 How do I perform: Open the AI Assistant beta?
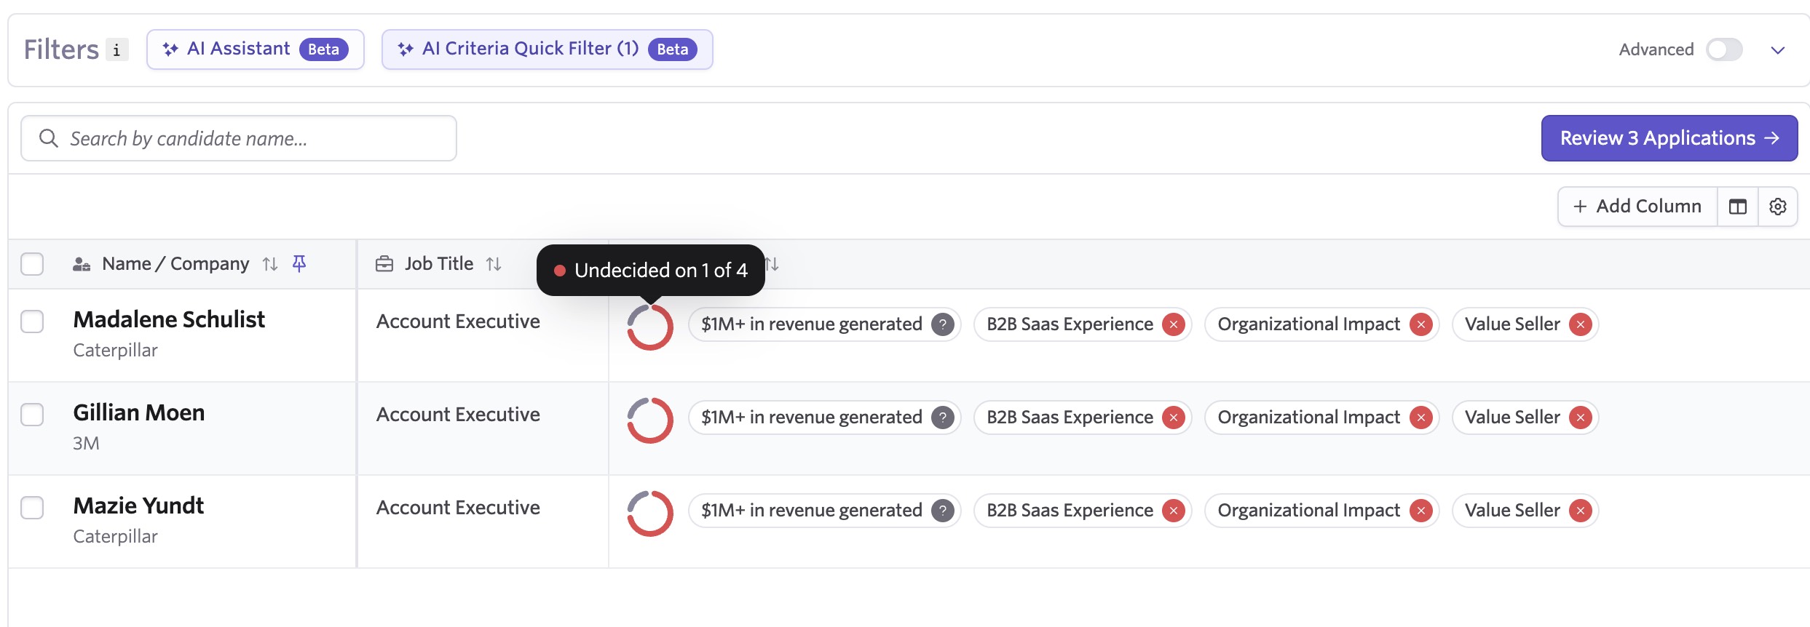tap(255, 49)
